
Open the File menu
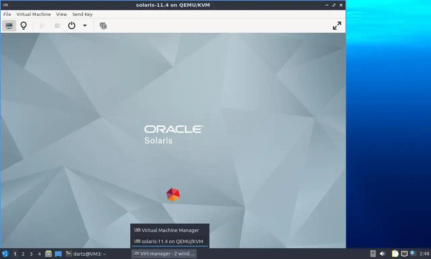(x=7, y=14)
